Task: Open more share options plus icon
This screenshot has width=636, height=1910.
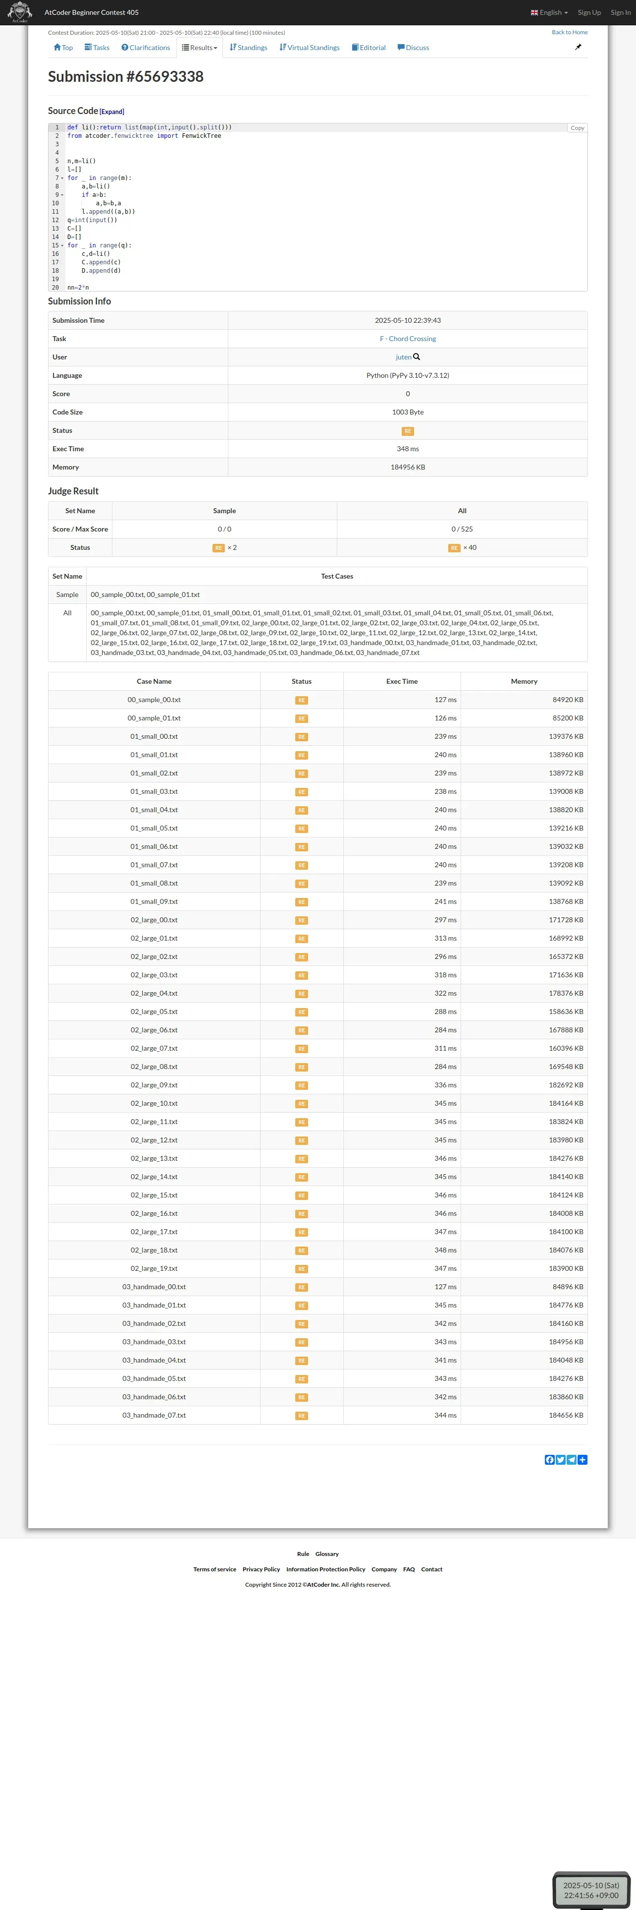Action: (x=583, y=1460)
